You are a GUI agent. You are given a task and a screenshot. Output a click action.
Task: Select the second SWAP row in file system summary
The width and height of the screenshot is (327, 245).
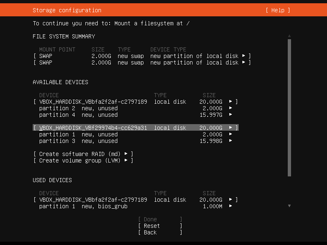[142, 62]
